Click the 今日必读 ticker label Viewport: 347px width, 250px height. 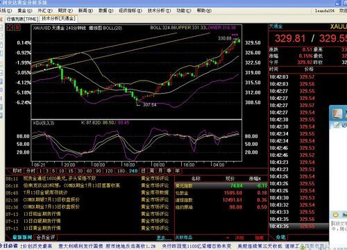(8, 246)
